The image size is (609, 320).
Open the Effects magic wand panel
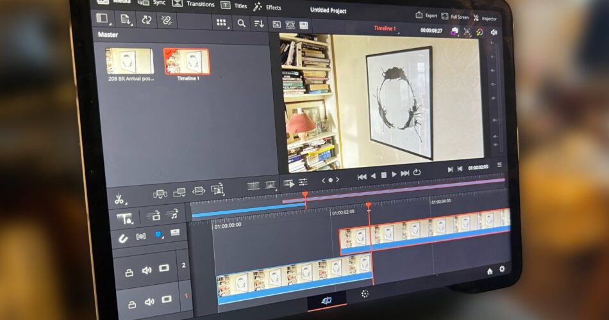coord(258,6)
